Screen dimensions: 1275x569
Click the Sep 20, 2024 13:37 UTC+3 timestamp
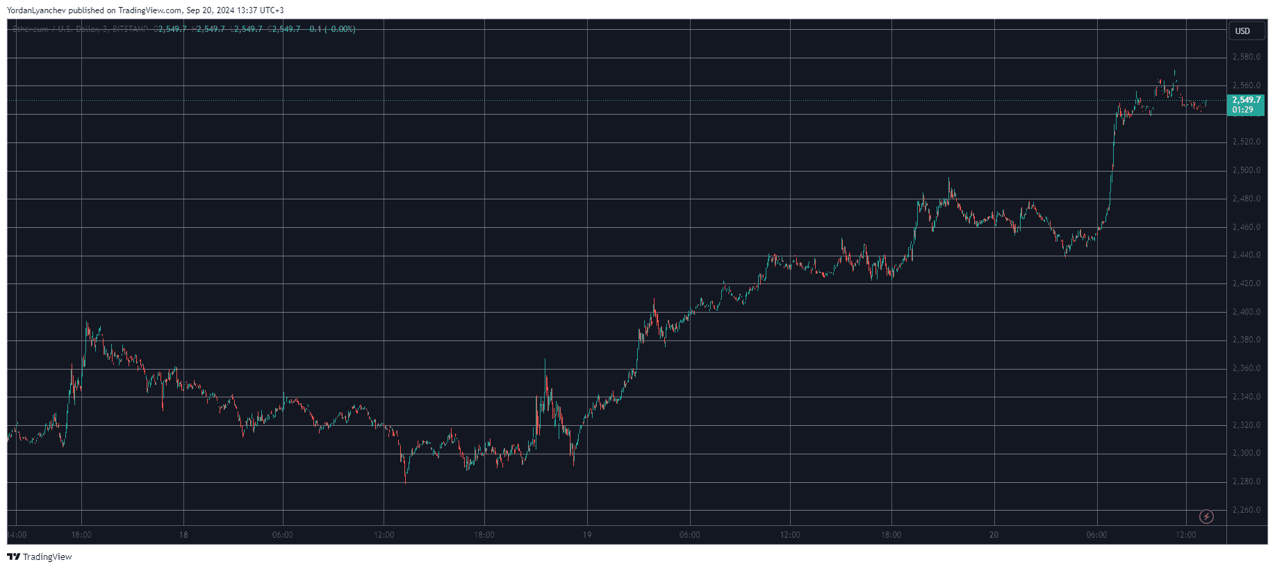(x=236, y=10)
